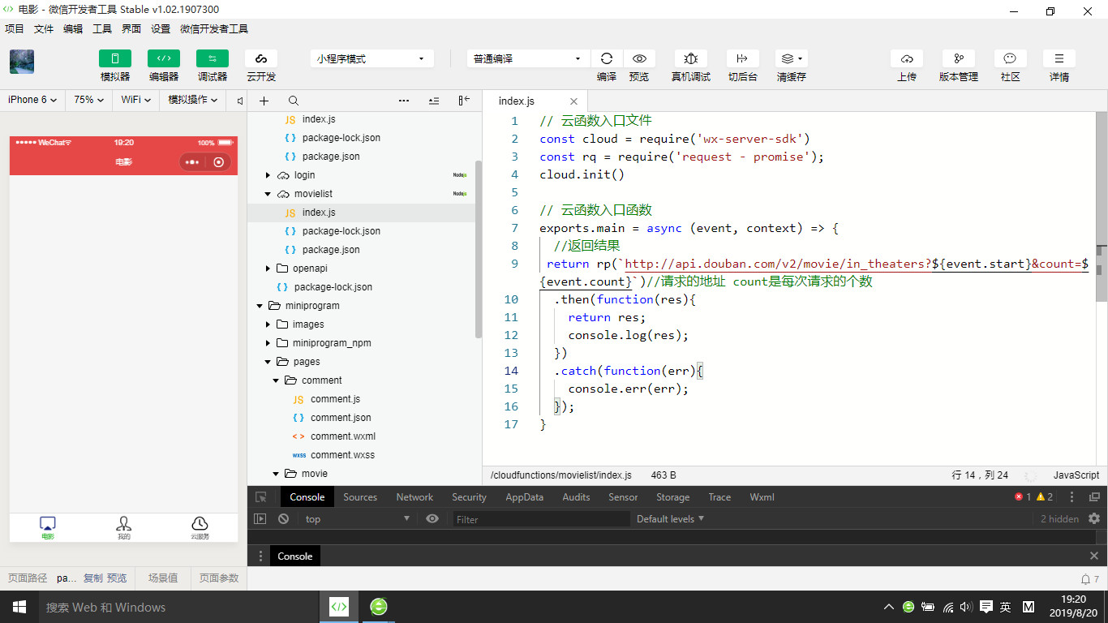Start 真机调试 remote device debugging
Viewport: 1108px width, 623px height.
[x=690, y=58]
